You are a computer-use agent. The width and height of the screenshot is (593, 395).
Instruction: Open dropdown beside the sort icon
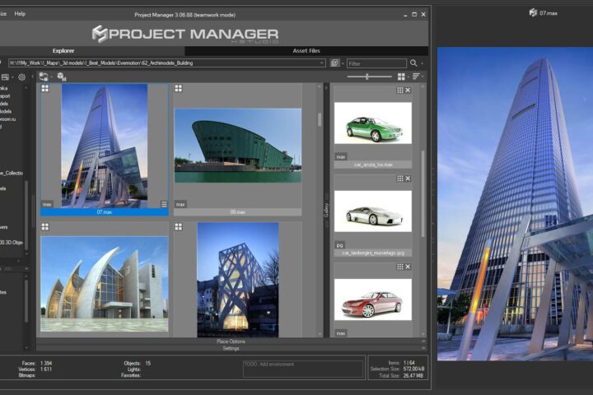(x=423, y=77)
